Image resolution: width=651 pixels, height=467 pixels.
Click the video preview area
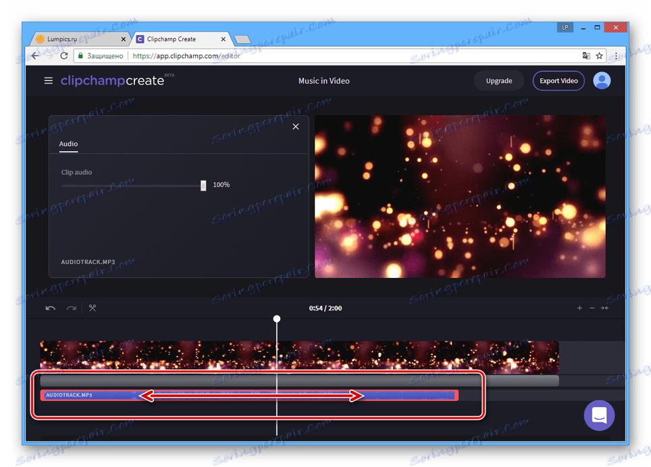click(x=460, y=196)
